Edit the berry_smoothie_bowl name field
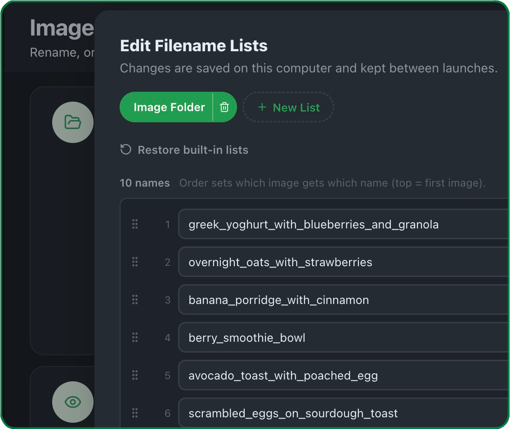The width and height of the screenshot is (510, 429). [x=344, y=337]
